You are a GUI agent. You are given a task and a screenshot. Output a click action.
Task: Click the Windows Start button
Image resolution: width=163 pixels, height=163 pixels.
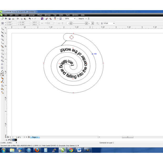3,150
